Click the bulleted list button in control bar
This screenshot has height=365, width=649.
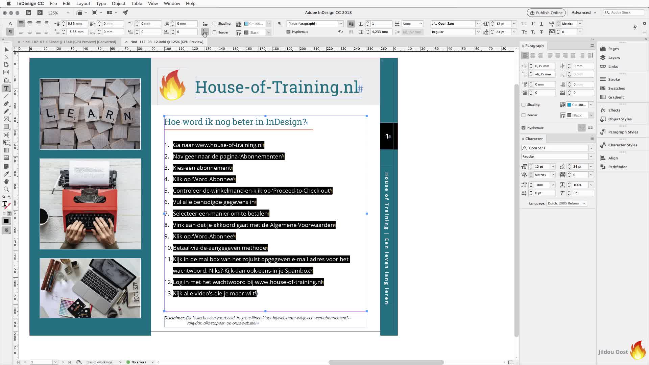click(205, 24)
